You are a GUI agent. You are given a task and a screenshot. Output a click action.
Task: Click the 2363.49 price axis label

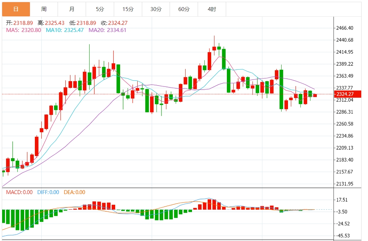(x=345, y=76)
